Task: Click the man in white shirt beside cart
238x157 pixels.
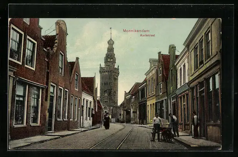Action: pos(157,126)
